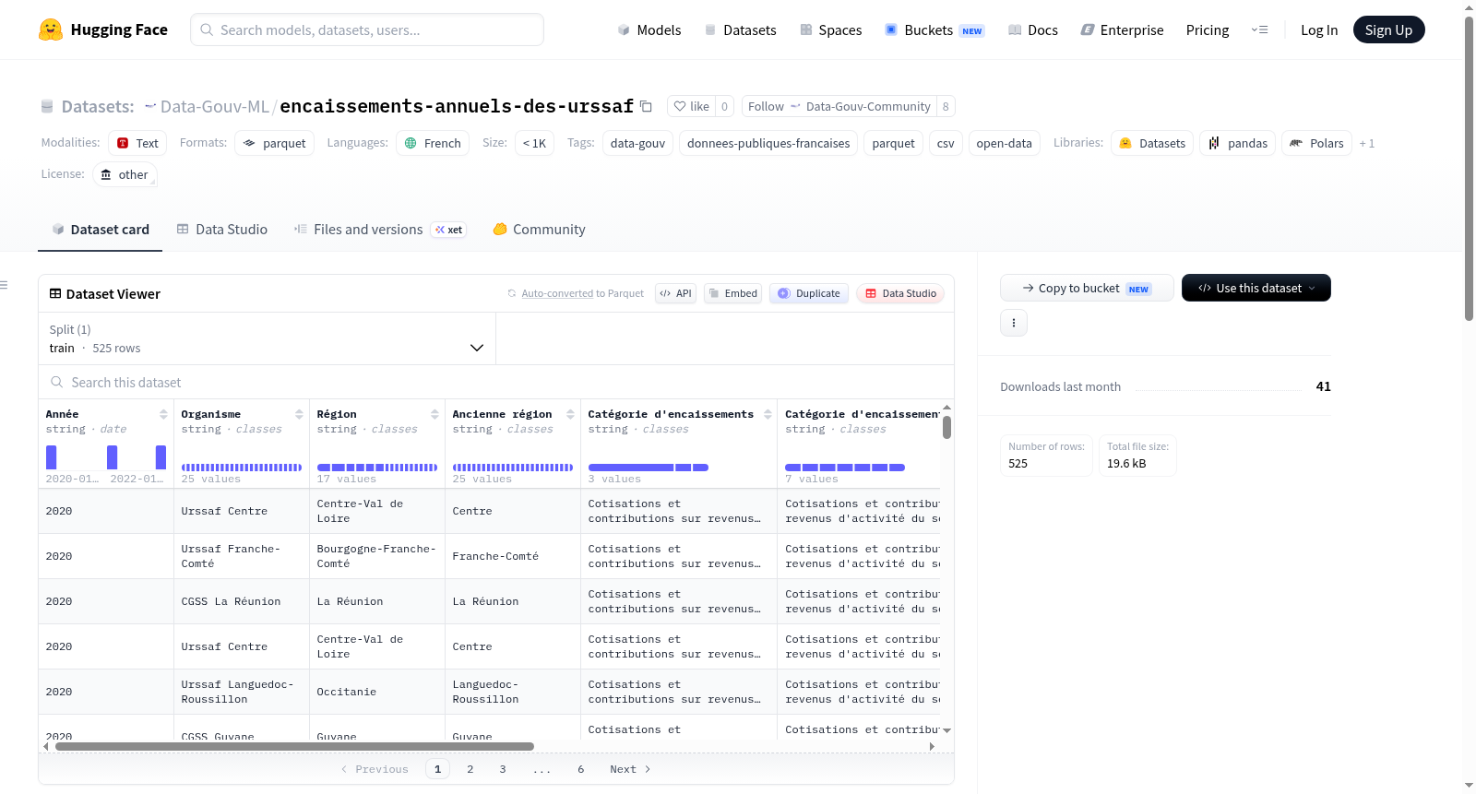Show additional libraries with +1
This screenshot has width=1476, height=794.
[1367, 143]
